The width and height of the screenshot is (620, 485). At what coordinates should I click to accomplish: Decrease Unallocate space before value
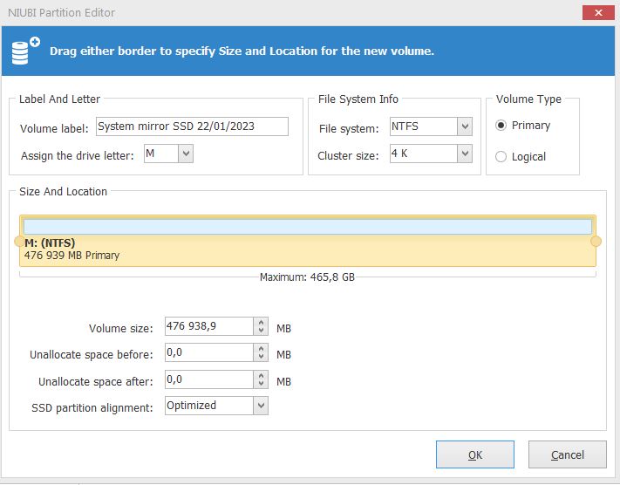click(261, 357)
